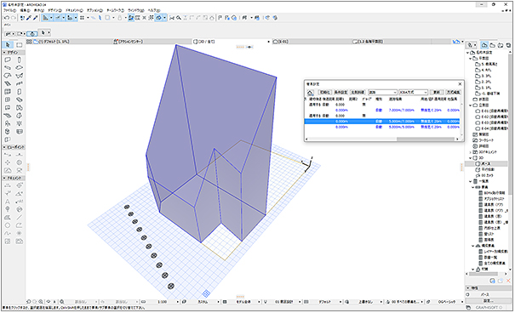Collapse the 一覧表 node in Navigator
This screenshot has height=313, width=515.
[x=471, y=181]
